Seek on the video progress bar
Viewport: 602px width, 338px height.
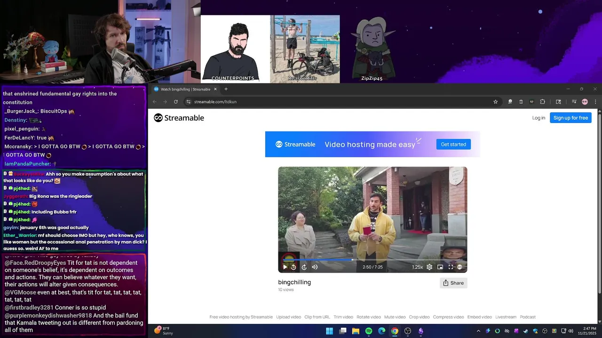[x=372, y=259]
